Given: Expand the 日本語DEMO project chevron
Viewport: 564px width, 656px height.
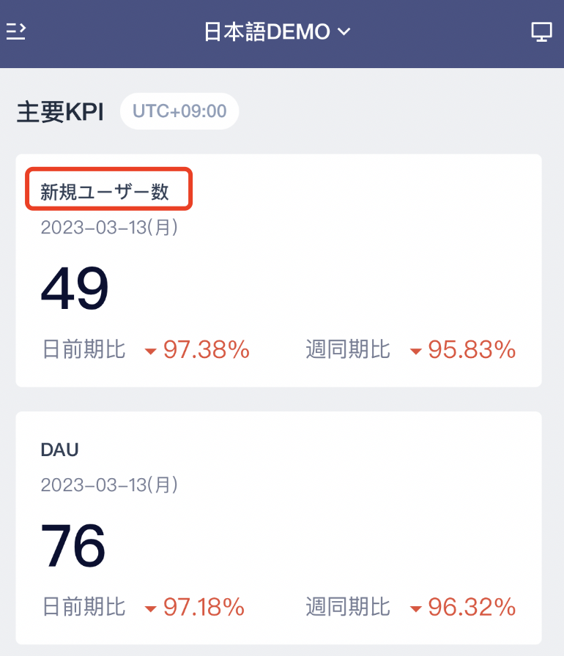Looking at the screenshot, I should [x=344, y=31].
